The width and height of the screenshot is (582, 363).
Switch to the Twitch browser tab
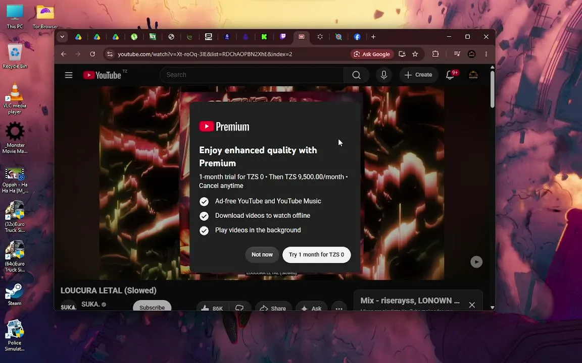click(282, 37)
